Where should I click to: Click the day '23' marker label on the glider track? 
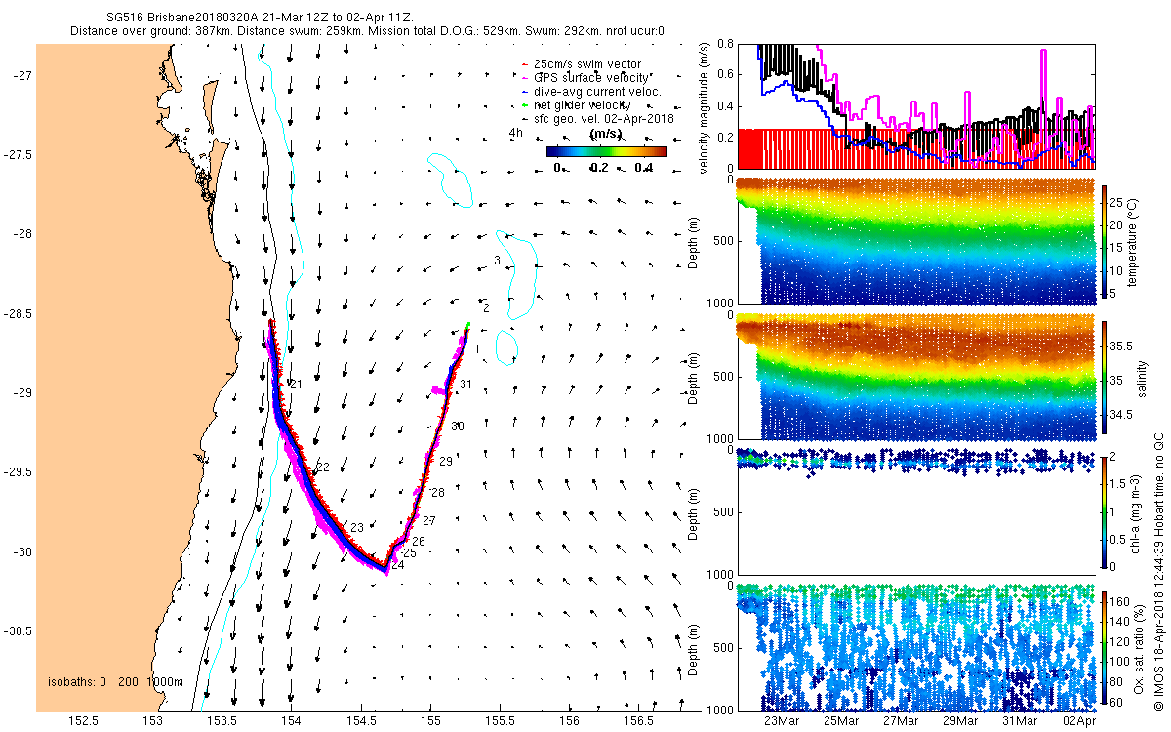[357, 527]
